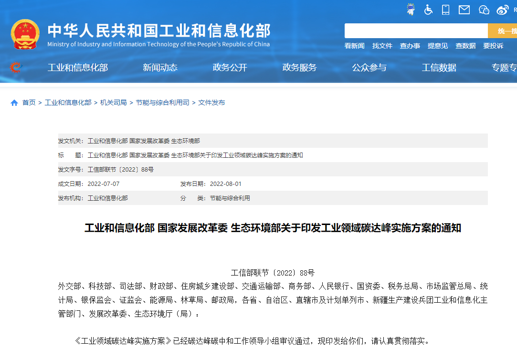Open the 要投诉 quick link
Viewport: 517px width, 348px height.
(493, 46)
